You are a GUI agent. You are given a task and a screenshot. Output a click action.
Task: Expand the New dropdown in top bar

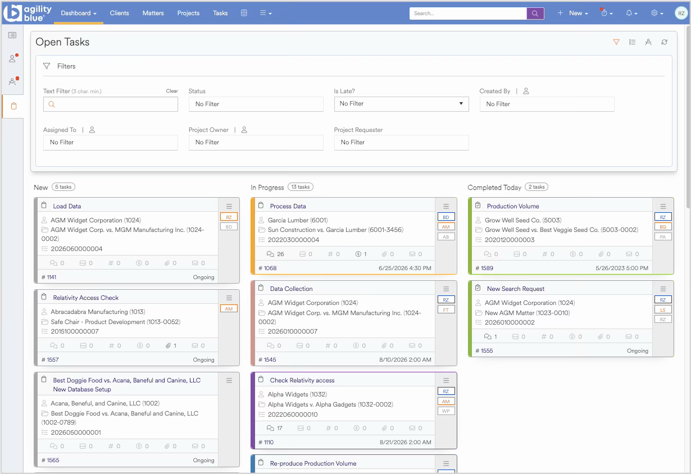click(x=573, y=13)
